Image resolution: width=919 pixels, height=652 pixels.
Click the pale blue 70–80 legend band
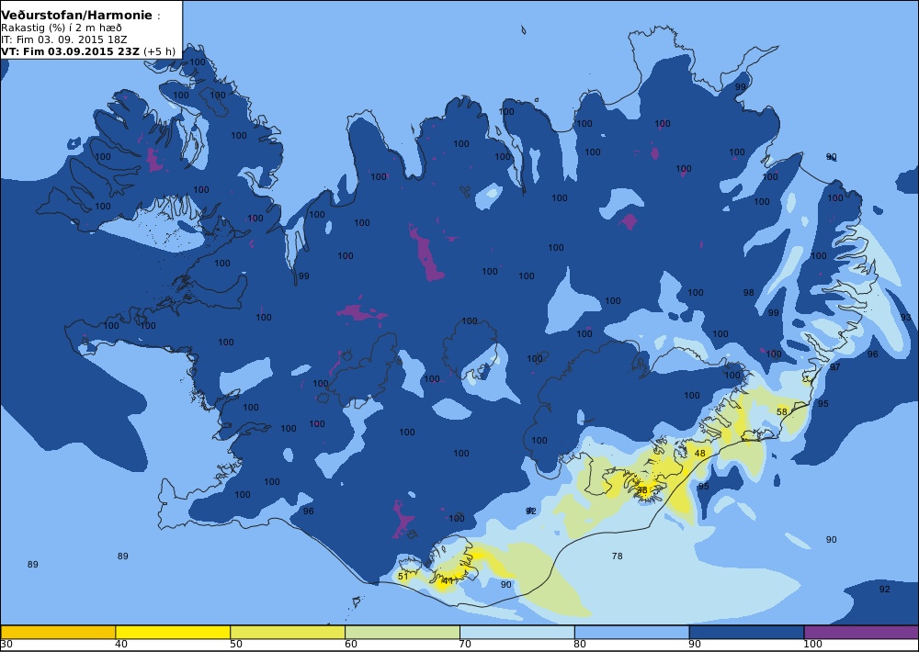[516, 632]
